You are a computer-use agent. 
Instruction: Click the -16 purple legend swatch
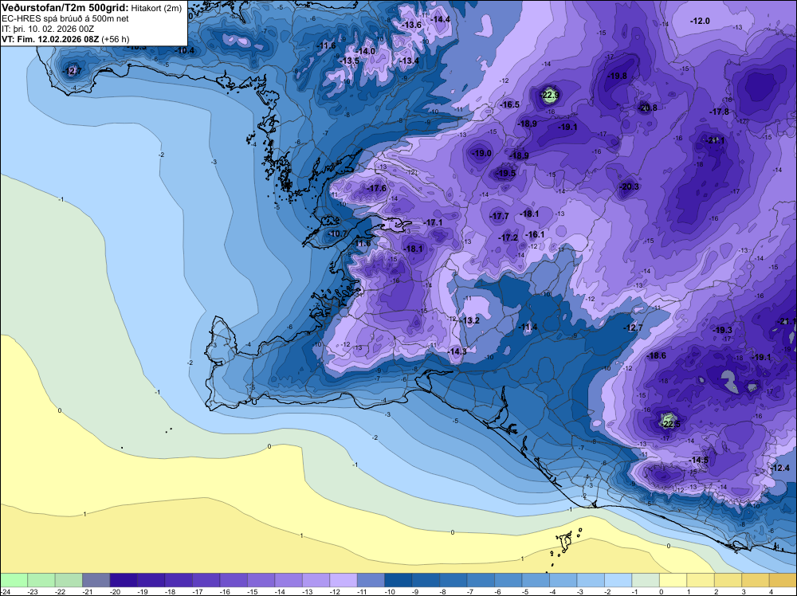[x=234, y=580]
